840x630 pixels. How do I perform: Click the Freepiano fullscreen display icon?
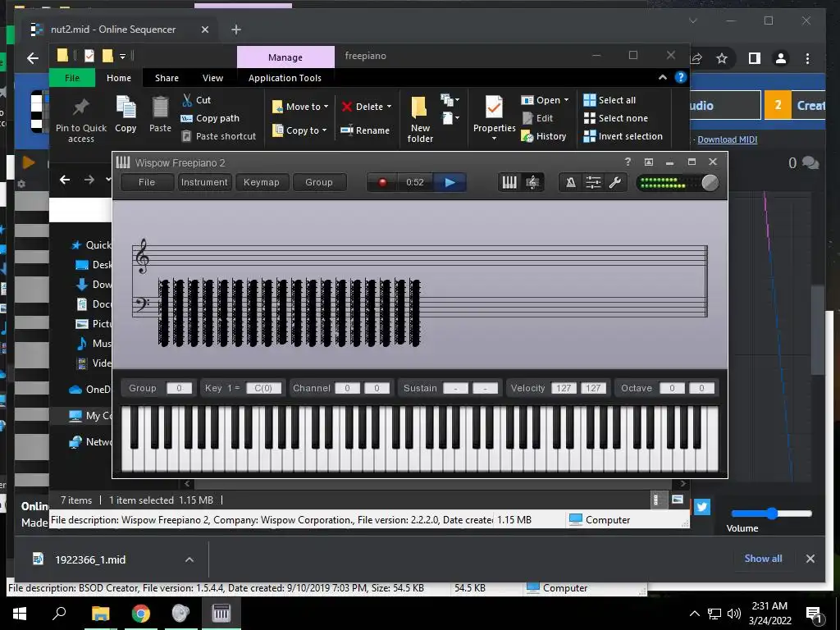click(649, 162)
